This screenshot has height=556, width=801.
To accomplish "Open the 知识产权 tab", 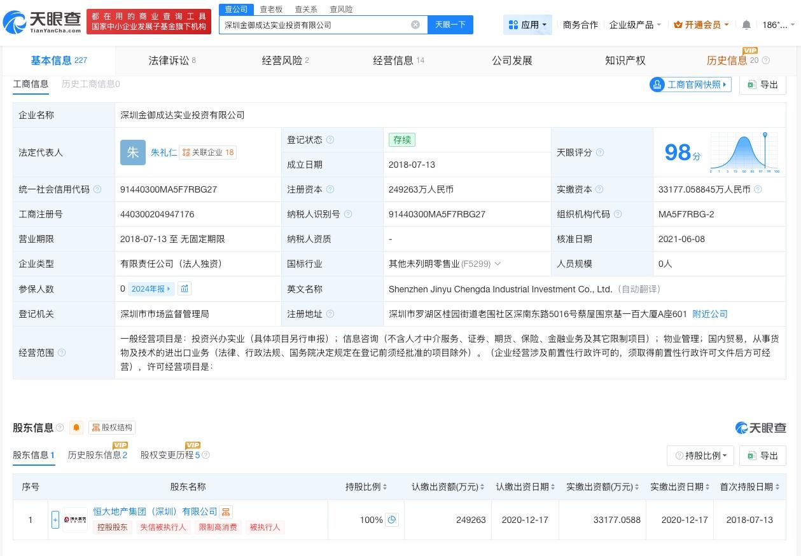I will point(625,60).
